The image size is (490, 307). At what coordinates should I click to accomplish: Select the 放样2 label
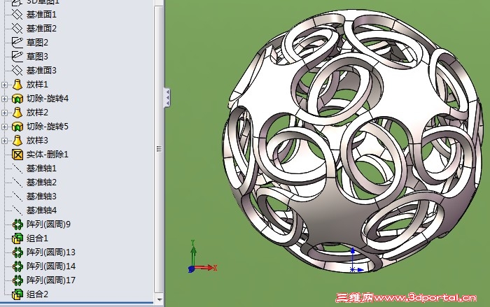[x=38, y=113]
